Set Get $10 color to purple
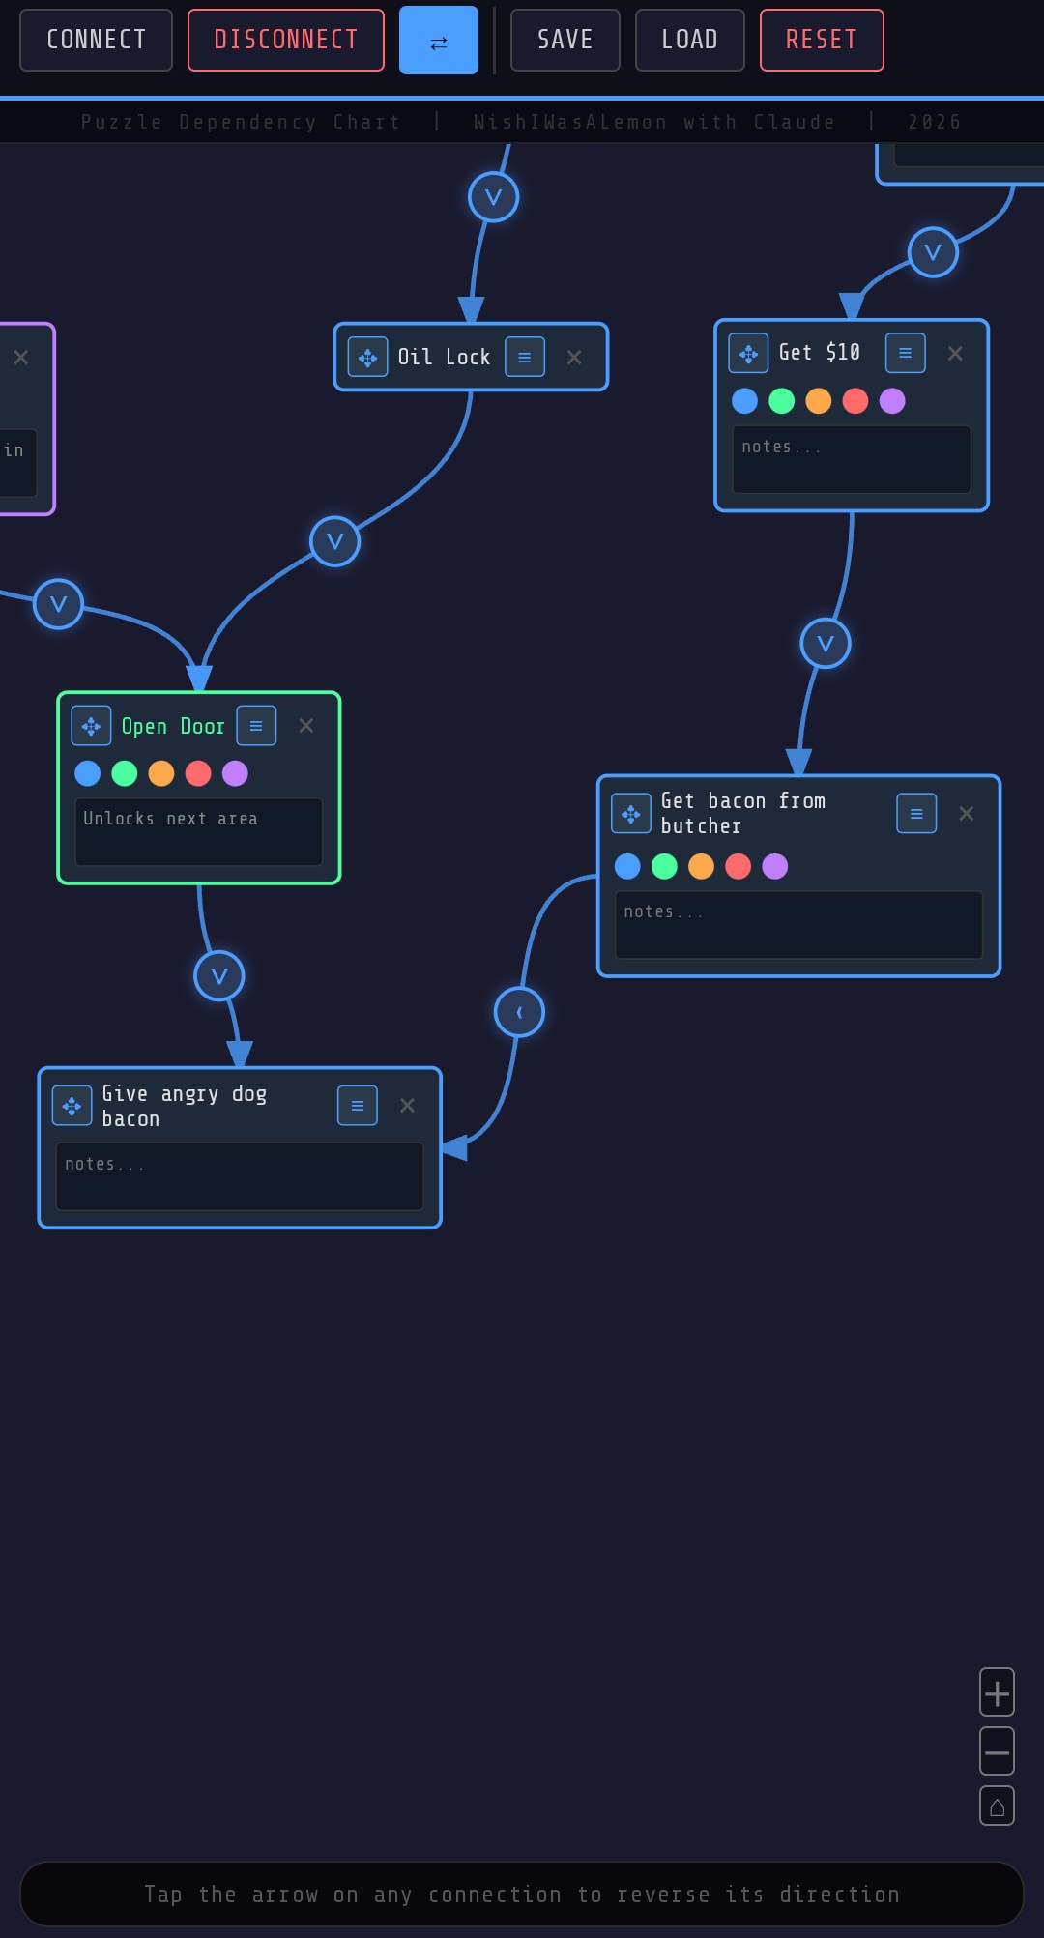Image resolution: width=1044 pixels, height=1938 pixels. [x=892, y=401]
